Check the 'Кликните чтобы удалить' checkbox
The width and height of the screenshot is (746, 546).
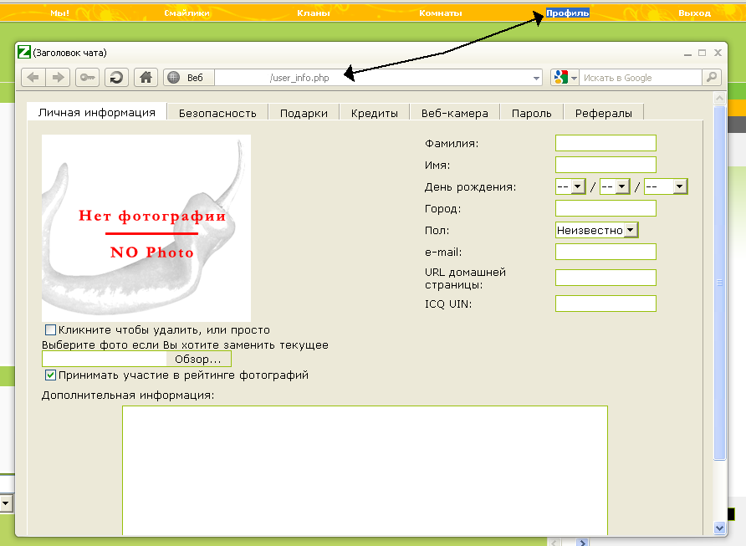[51, 330]
